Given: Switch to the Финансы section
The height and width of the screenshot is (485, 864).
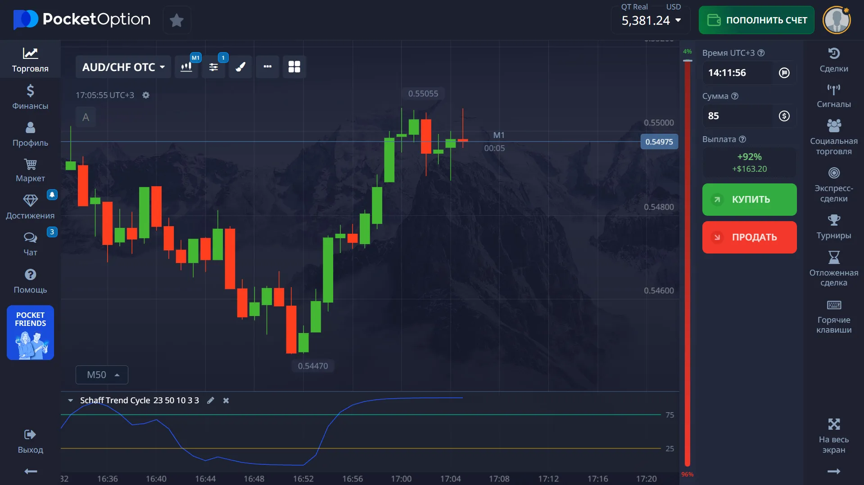Looking at the screenshot, I should [x=30, y=97].
